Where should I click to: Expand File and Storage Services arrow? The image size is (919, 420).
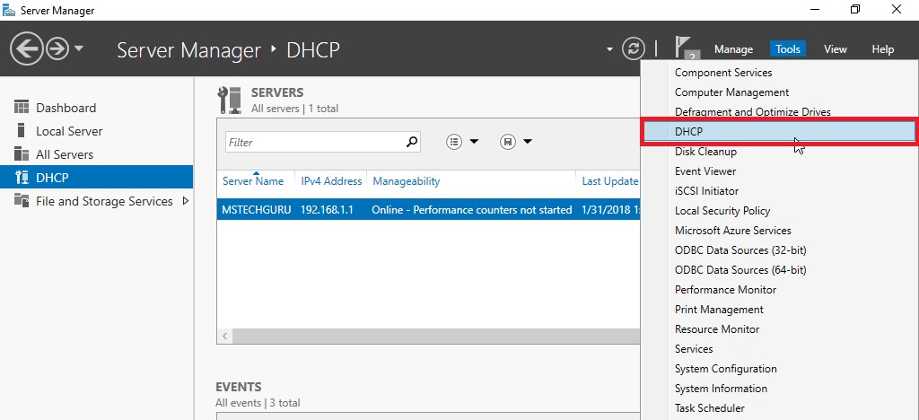[x=186, y=201]
